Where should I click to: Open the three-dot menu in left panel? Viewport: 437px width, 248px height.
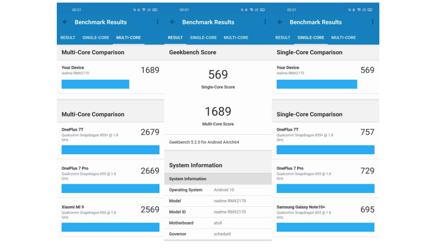(157, 22)
